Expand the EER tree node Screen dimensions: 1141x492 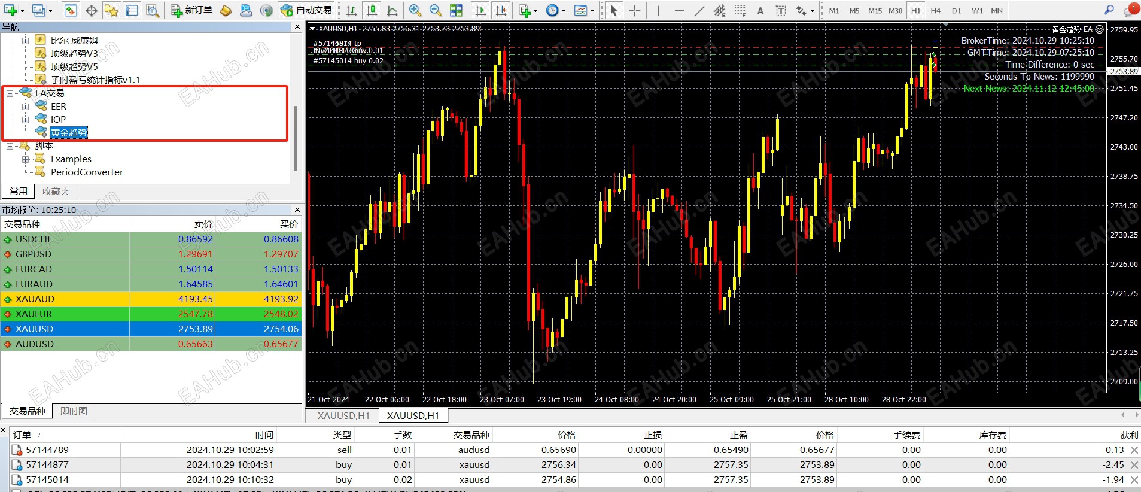[25, 107]
